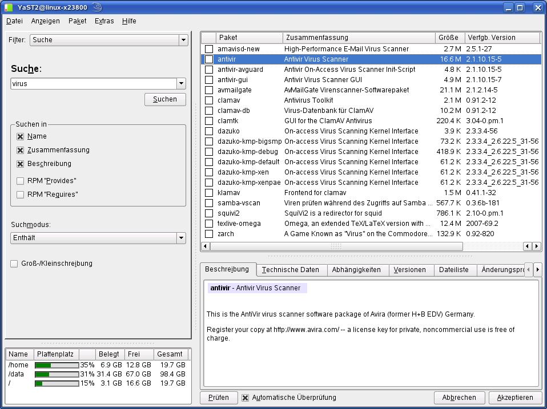This screenshot has width=547, height=409.
Task: Select the squivi2 package row
Action: (371, 213)
